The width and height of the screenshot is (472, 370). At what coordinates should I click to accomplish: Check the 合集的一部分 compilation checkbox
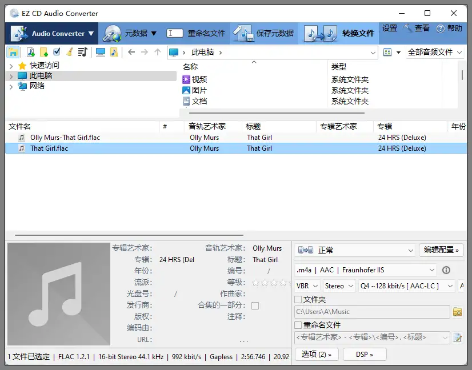pos(255,305)
